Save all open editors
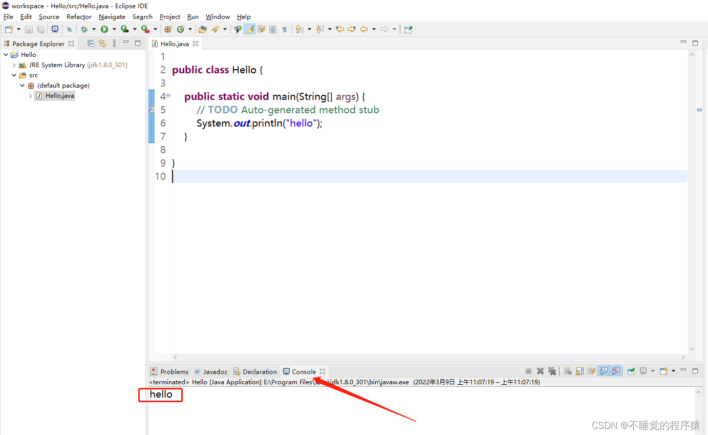 (41, 29)
